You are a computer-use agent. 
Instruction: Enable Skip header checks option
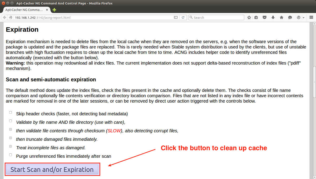(11, 112)
